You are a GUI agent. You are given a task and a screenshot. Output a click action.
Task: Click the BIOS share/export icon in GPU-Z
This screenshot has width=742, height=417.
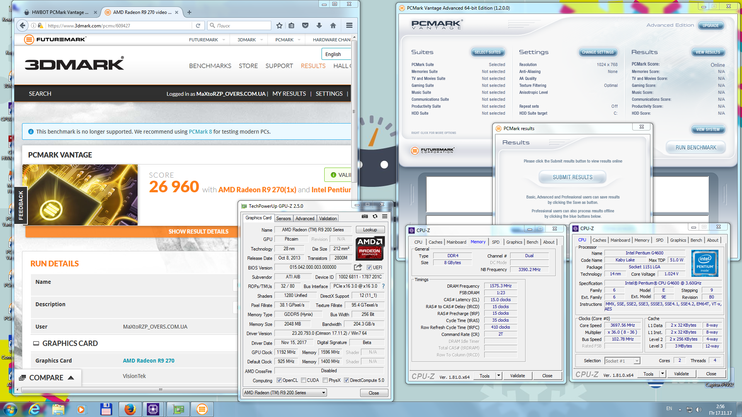pyautogui.click(x=358, y=267)
